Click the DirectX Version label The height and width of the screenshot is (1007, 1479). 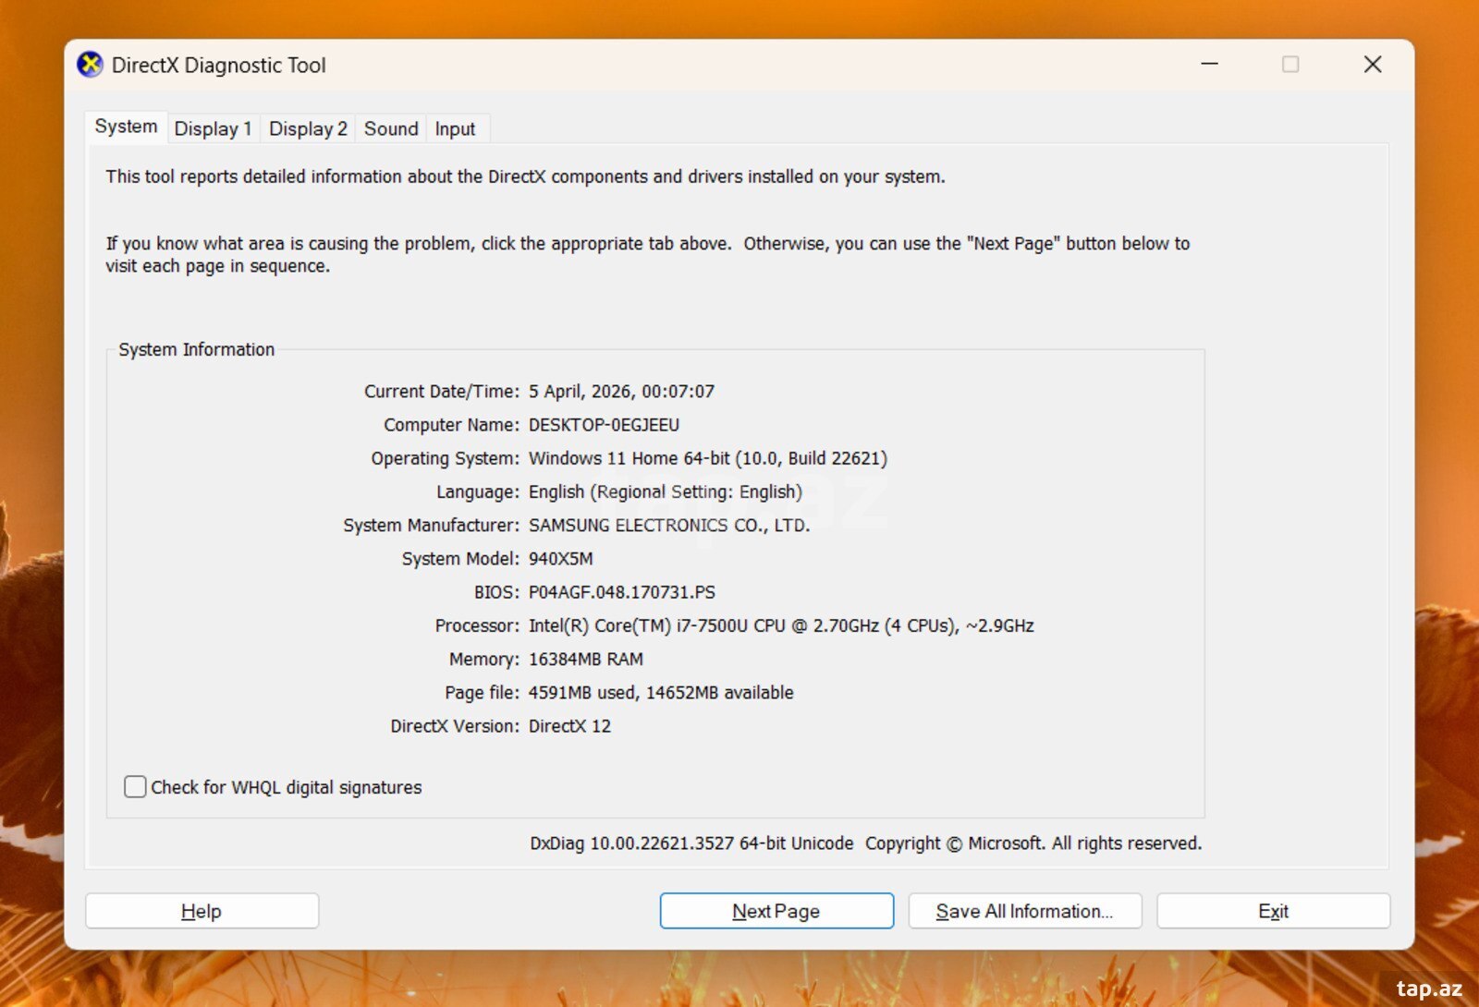pos(455,726)
